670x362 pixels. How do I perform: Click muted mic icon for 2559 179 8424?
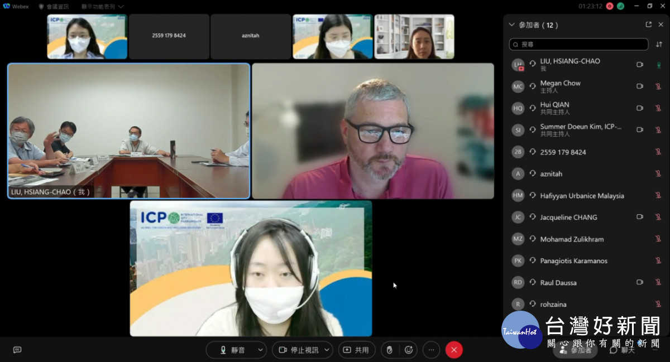tap(659, 152)
